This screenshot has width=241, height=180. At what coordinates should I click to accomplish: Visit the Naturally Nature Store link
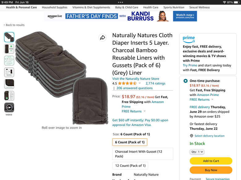click(136, 79)
